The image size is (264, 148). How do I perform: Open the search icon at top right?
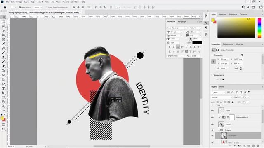(x=248, y=7)
